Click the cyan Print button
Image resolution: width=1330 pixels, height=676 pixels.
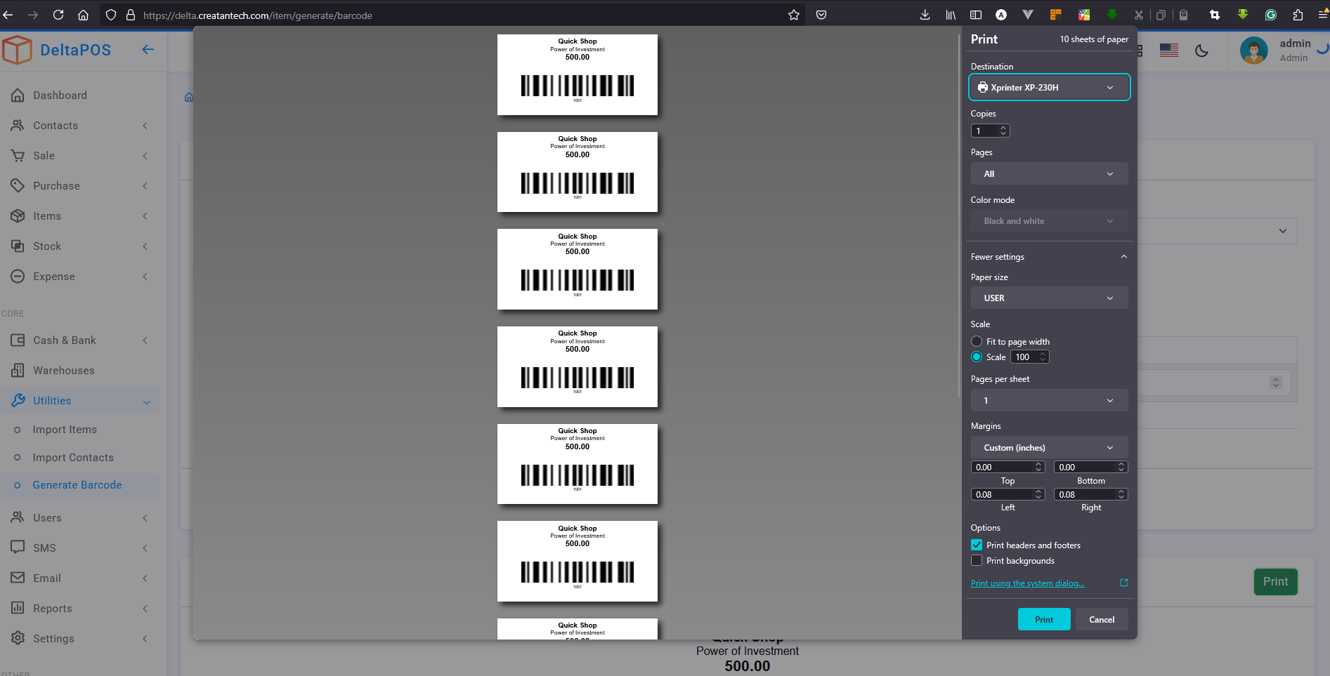1044,619
